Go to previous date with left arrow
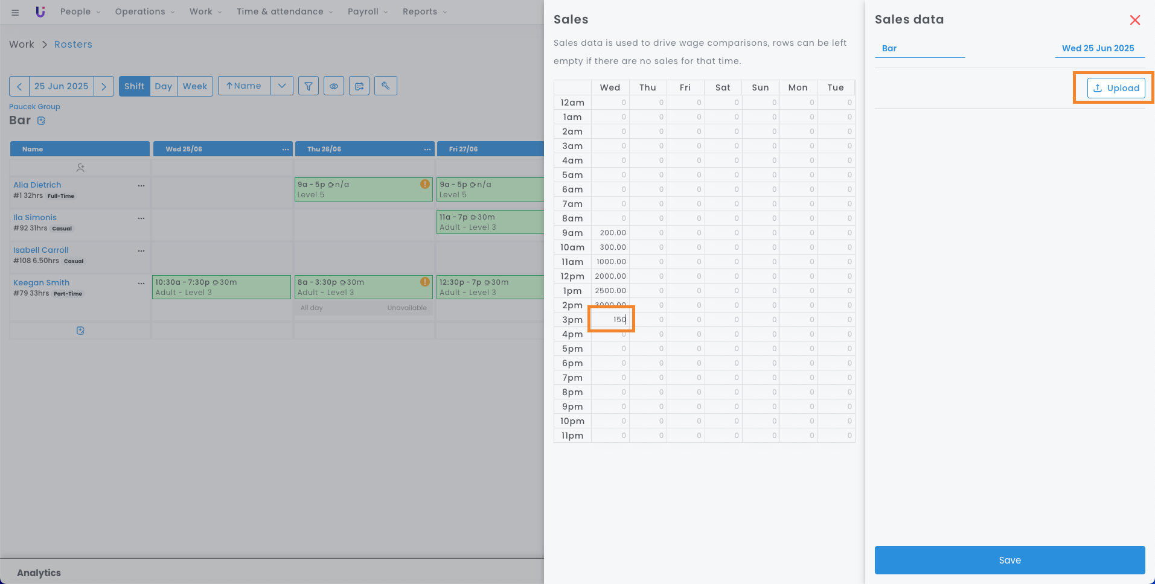 [x=19, y=86]
